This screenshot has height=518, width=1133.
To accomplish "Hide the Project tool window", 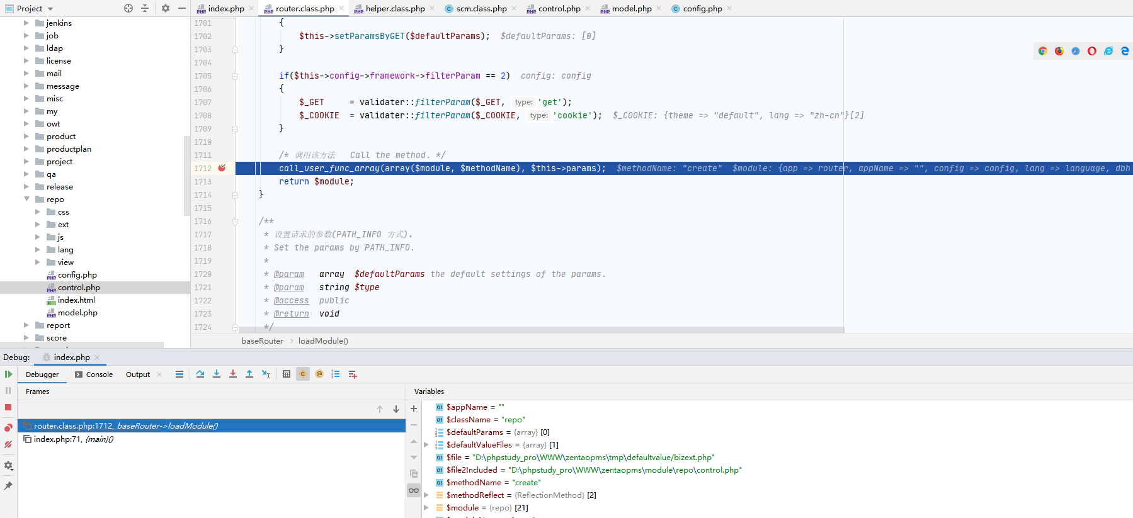I will pos(182,8).
